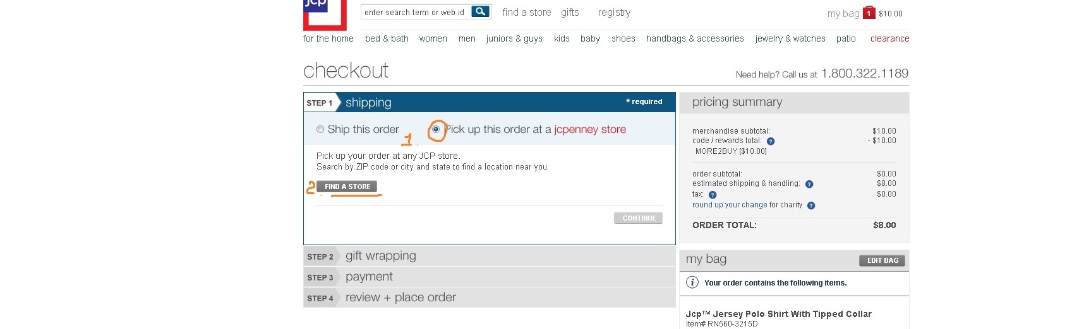Expand Step 3 payment section
Screen dimensions: 1084x329
(369, 277)
